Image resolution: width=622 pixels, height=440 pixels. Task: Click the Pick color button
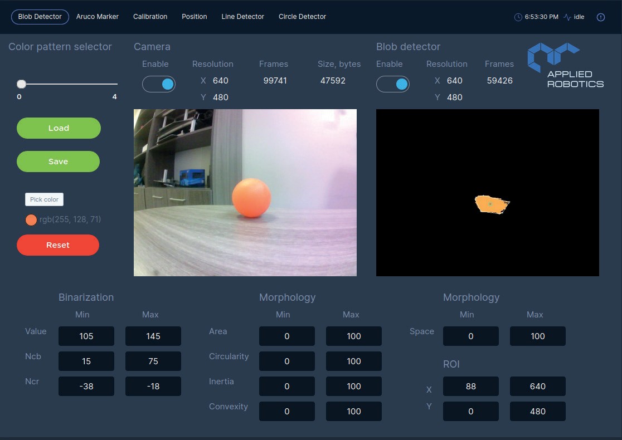(44, 199)
